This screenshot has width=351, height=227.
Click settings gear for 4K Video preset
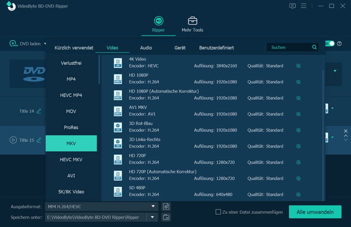(x=298, y=66)
